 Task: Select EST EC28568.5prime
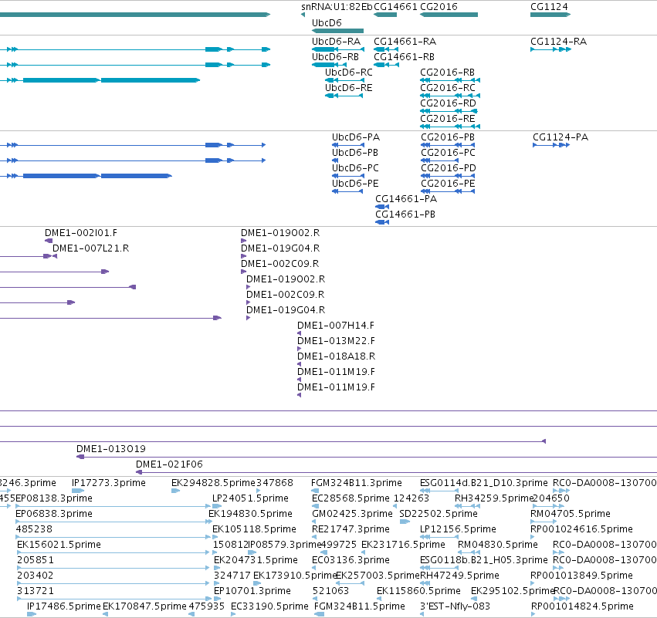(351, 498)
